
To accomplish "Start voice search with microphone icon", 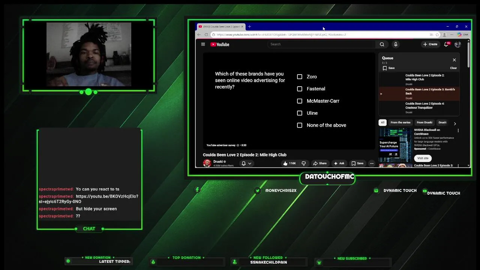I will [x=396, y=44].
